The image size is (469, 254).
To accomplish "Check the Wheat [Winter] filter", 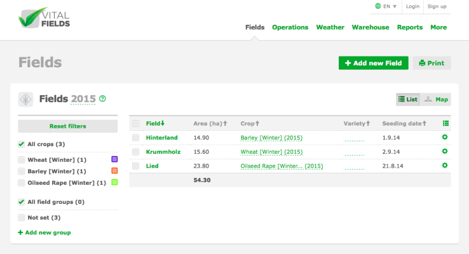I will (21, 160).
